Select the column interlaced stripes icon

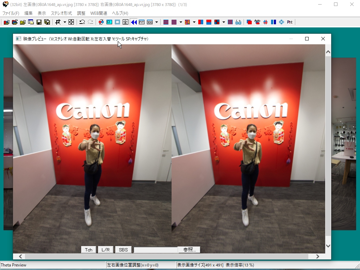pyautogui.click(x=230, y=22)
